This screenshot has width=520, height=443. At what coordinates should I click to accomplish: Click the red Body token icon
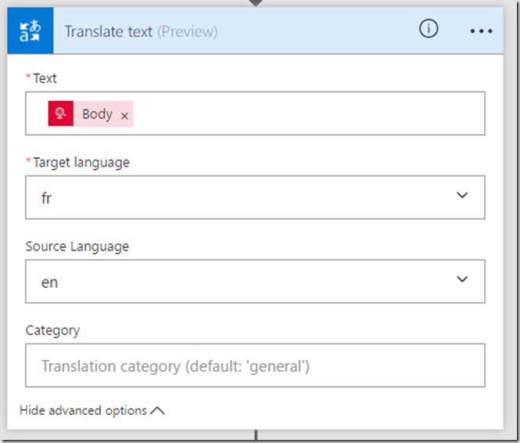61,114
